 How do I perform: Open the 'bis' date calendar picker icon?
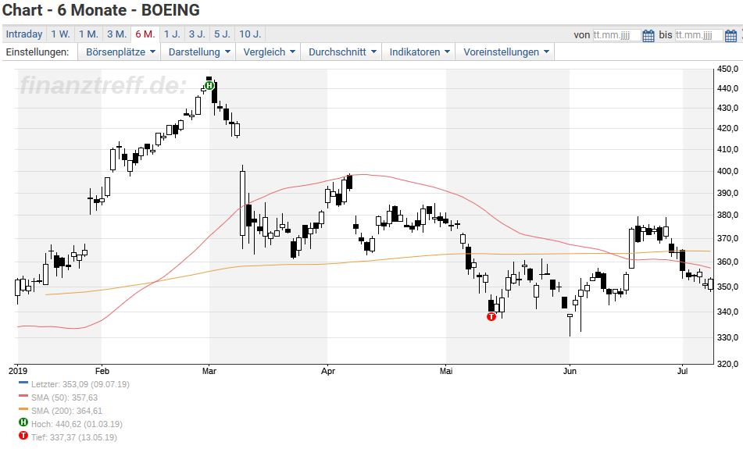(x=730, y=35)
